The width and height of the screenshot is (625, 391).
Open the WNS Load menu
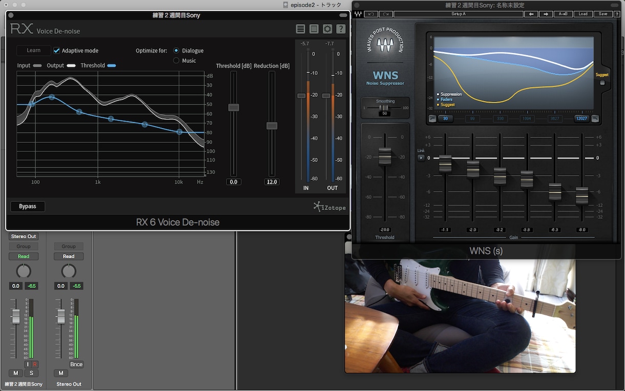tap(583, 14)
